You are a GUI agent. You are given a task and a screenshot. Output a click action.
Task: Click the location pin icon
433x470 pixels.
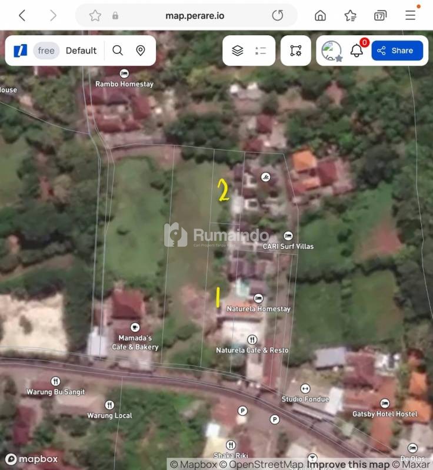(141, 51)
